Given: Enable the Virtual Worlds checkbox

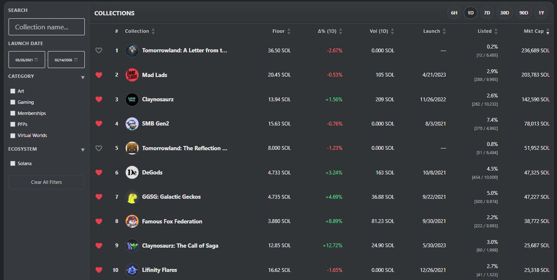Looking at the screenshot, I should (x=13, y=136).
